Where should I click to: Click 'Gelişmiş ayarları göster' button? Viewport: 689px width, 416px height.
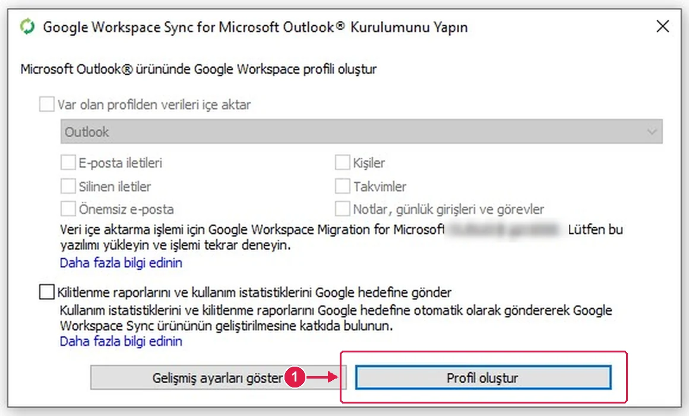[219, 378]
